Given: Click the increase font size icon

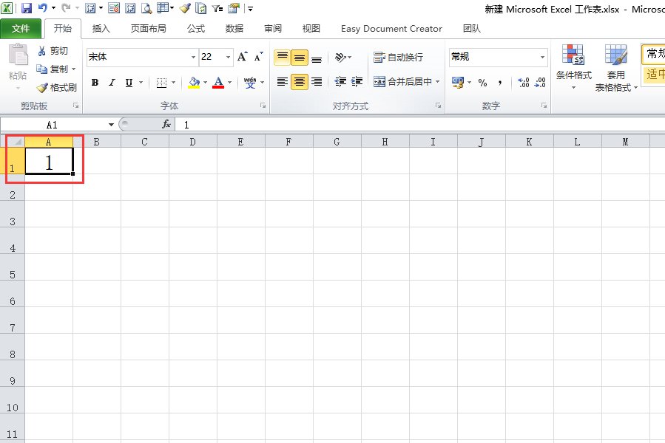Looking at the screenshot, I should 243,57.
